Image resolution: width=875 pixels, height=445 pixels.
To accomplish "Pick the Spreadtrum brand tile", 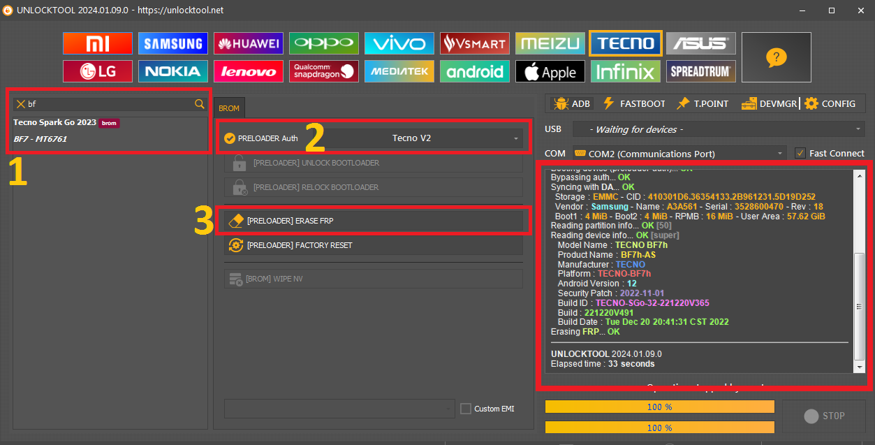I will 701,71.
